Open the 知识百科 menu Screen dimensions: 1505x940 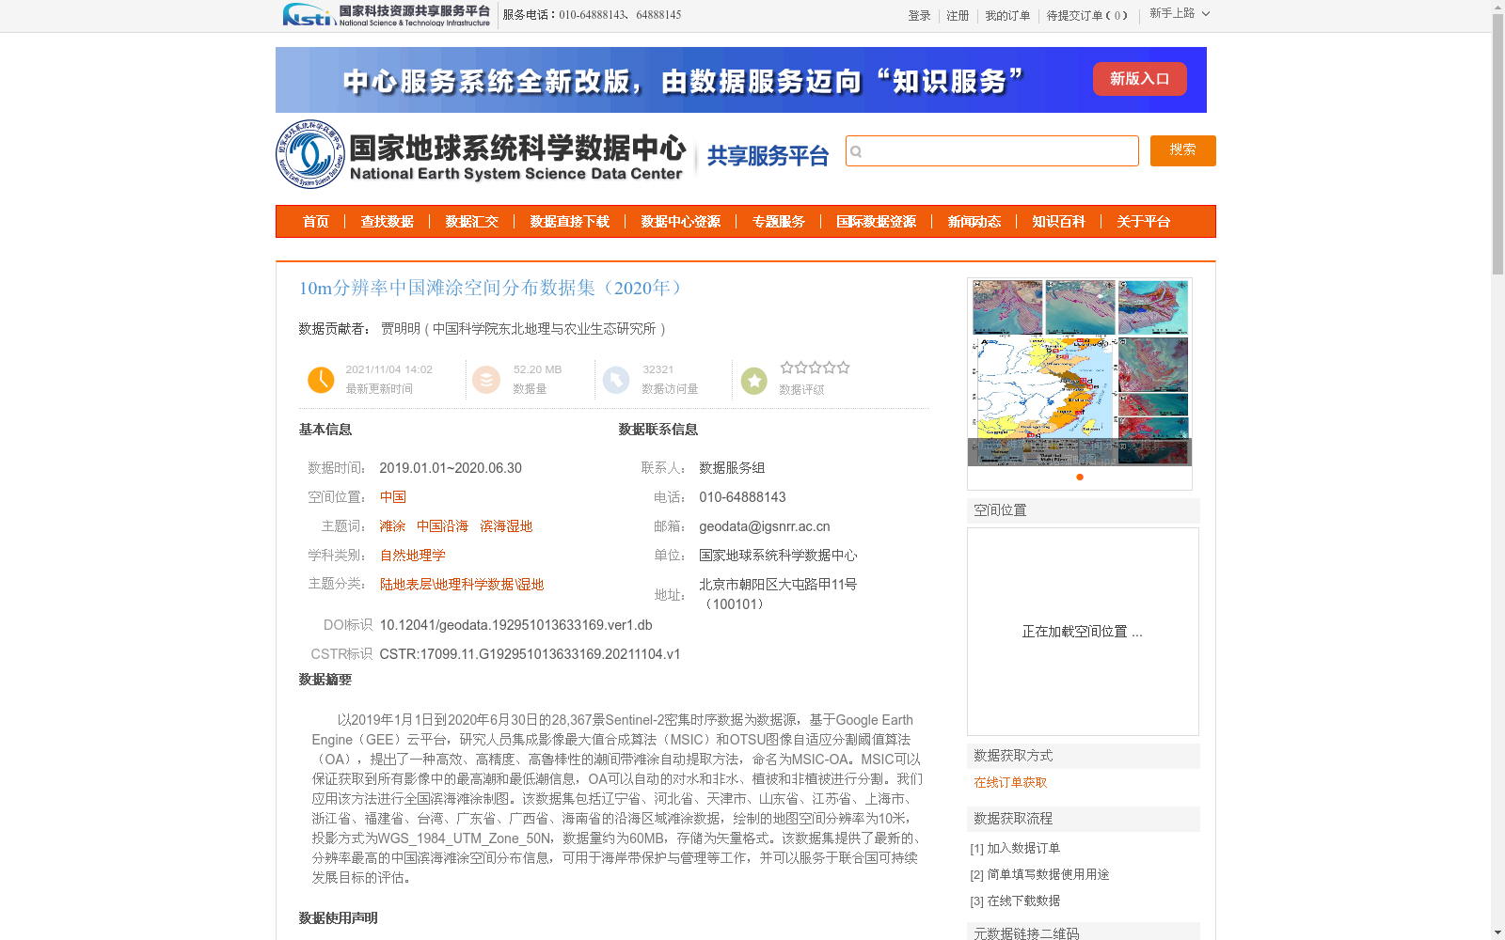point(1059,222)
